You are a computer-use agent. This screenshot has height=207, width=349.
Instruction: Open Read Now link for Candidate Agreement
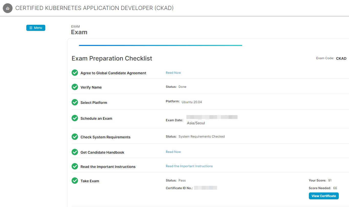[x=173, y=73]
